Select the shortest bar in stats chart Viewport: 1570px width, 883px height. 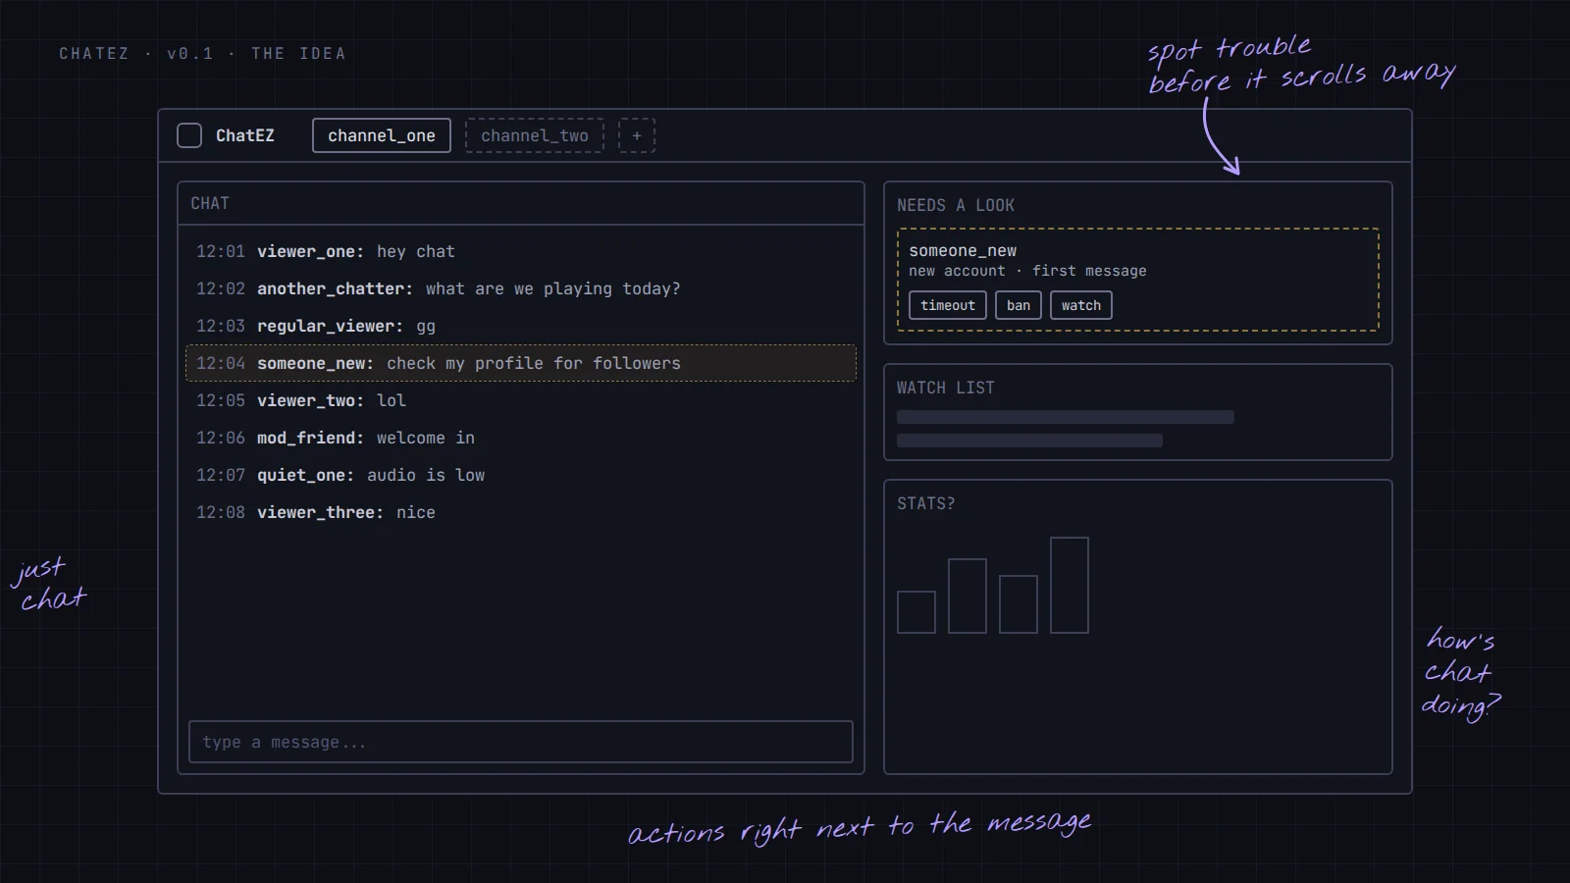[916, 612]
